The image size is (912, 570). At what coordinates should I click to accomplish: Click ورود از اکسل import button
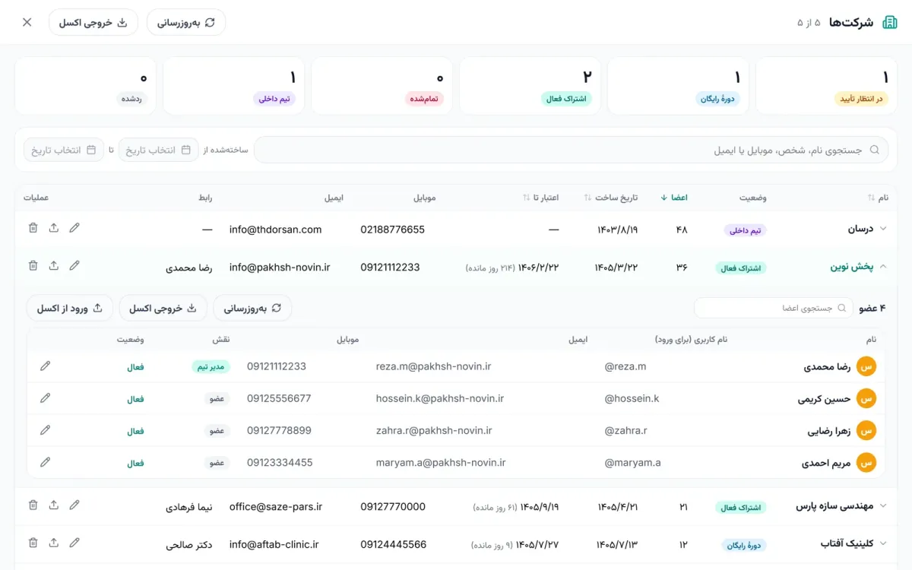[x=70, y=308]
